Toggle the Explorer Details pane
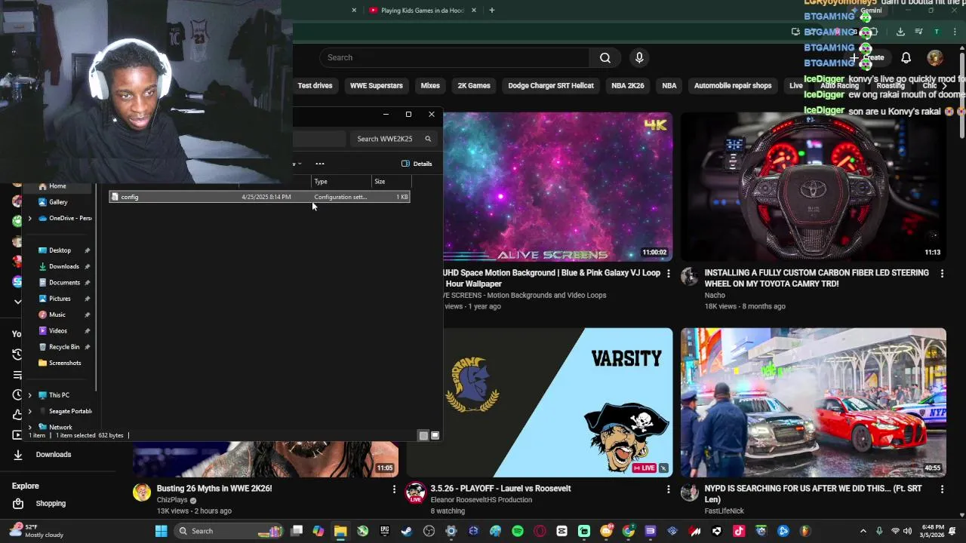The height and width of the screenshot is (543, 966). [417, 164]
